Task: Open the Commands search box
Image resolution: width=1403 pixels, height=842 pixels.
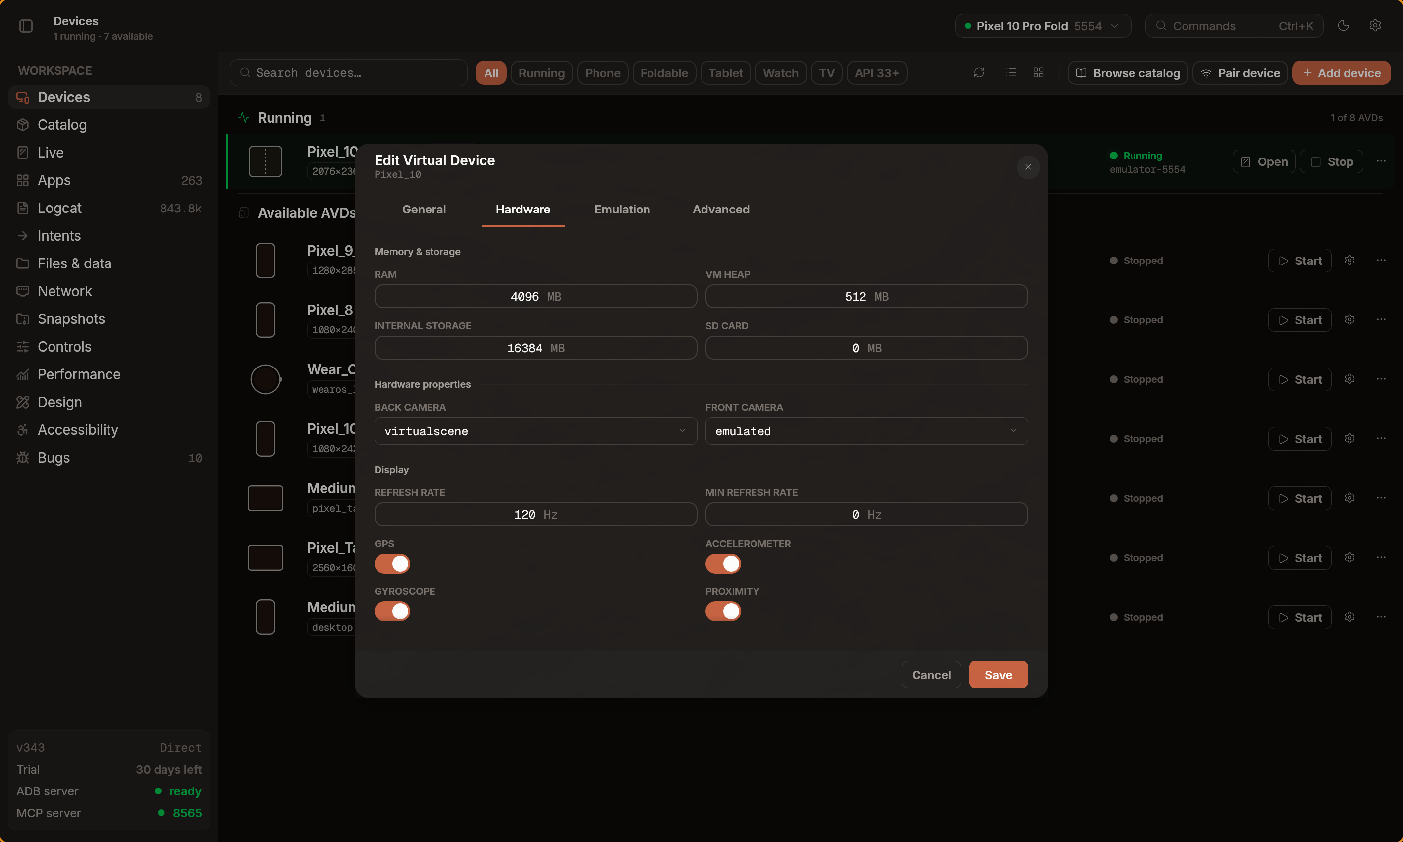Action: pyautogui.click(x=1234, y=26)
